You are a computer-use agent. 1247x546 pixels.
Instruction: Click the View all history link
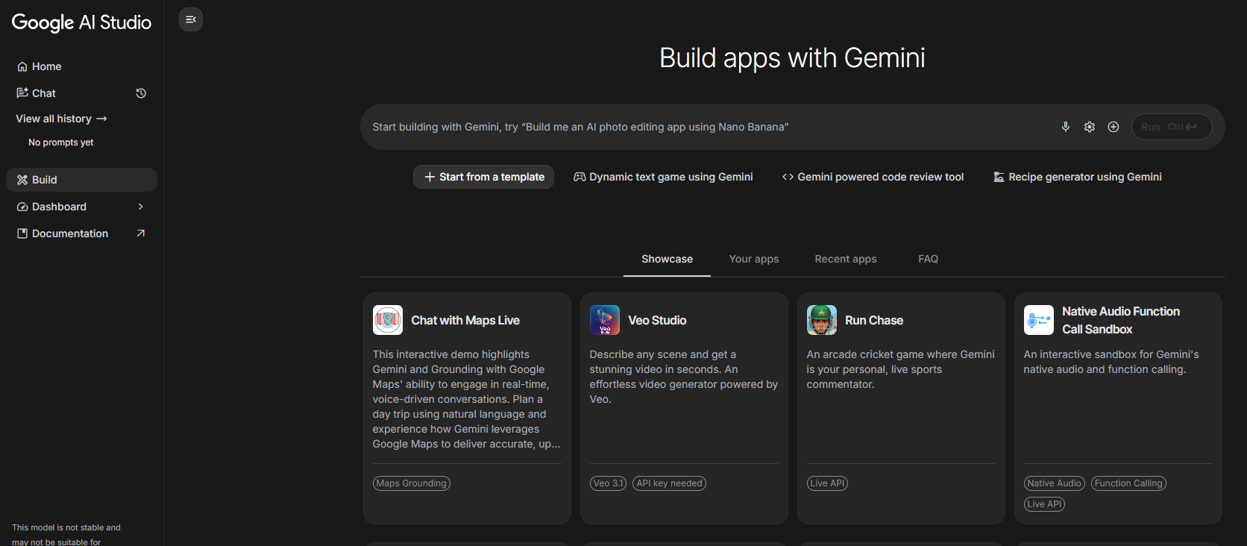pos(61,119)
